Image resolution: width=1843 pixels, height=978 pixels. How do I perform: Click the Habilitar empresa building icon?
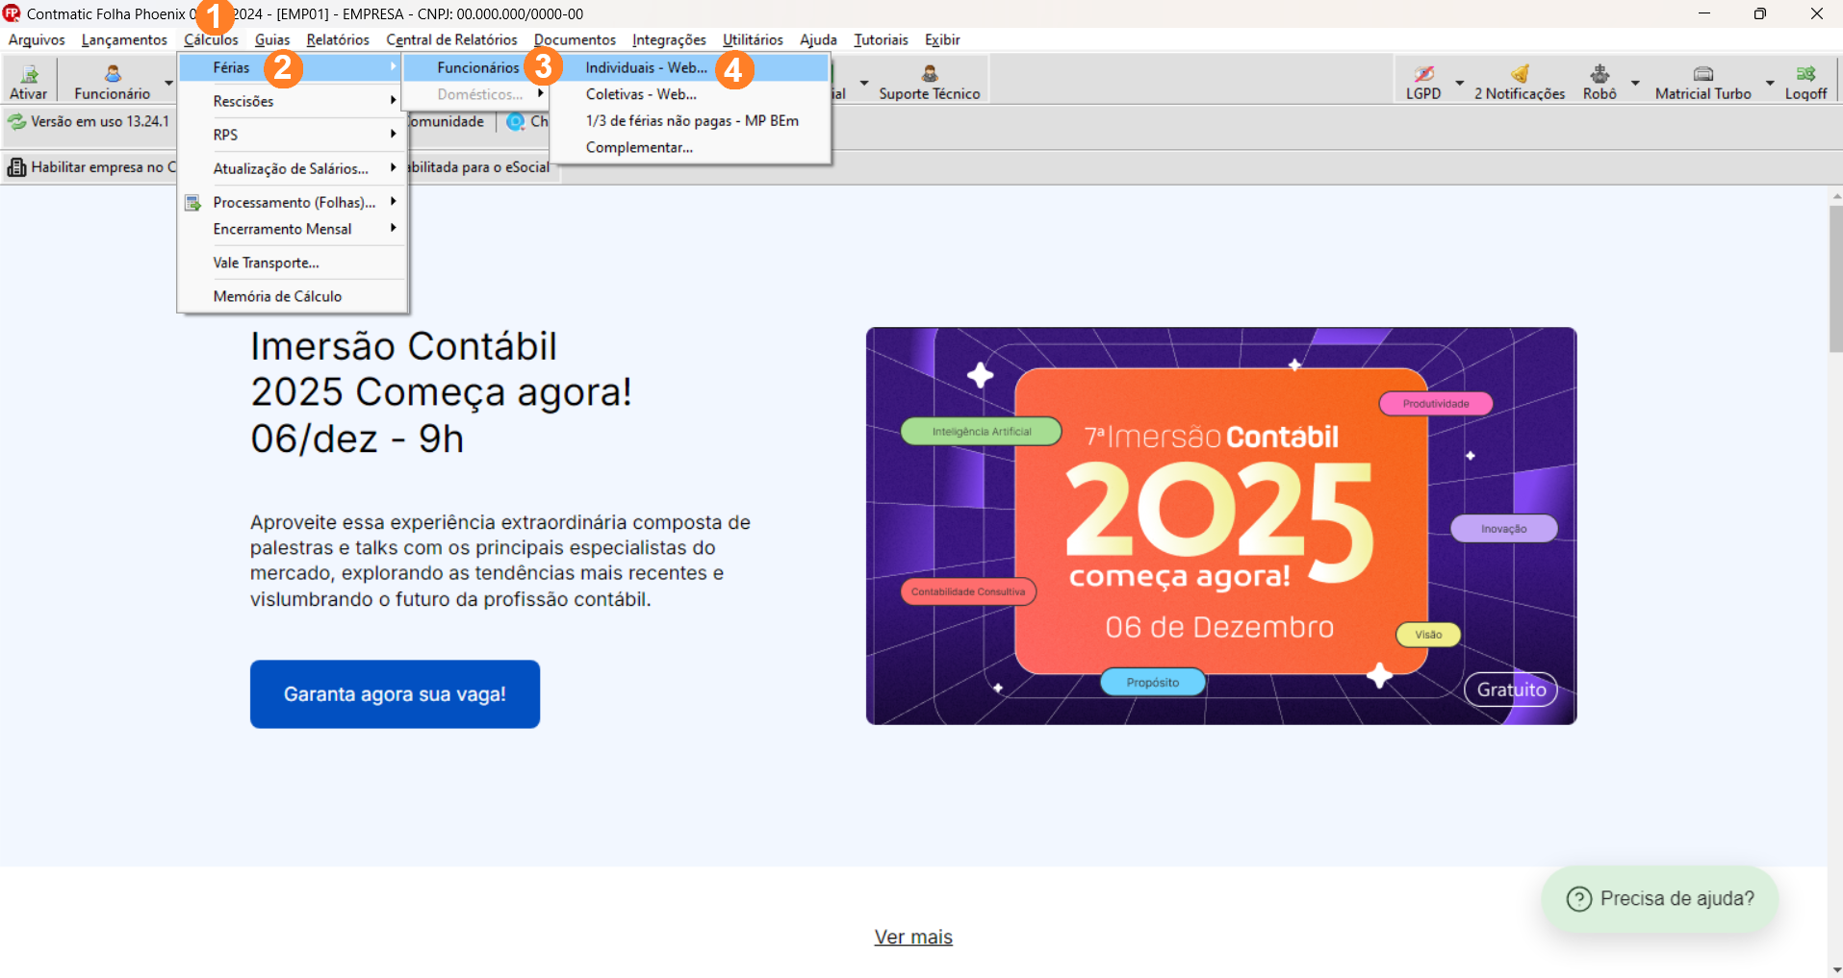coord(16,167)
